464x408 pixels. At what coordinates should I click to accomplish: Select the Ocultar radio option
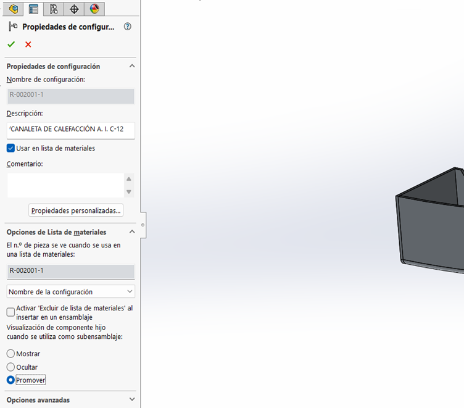(10, 367)
